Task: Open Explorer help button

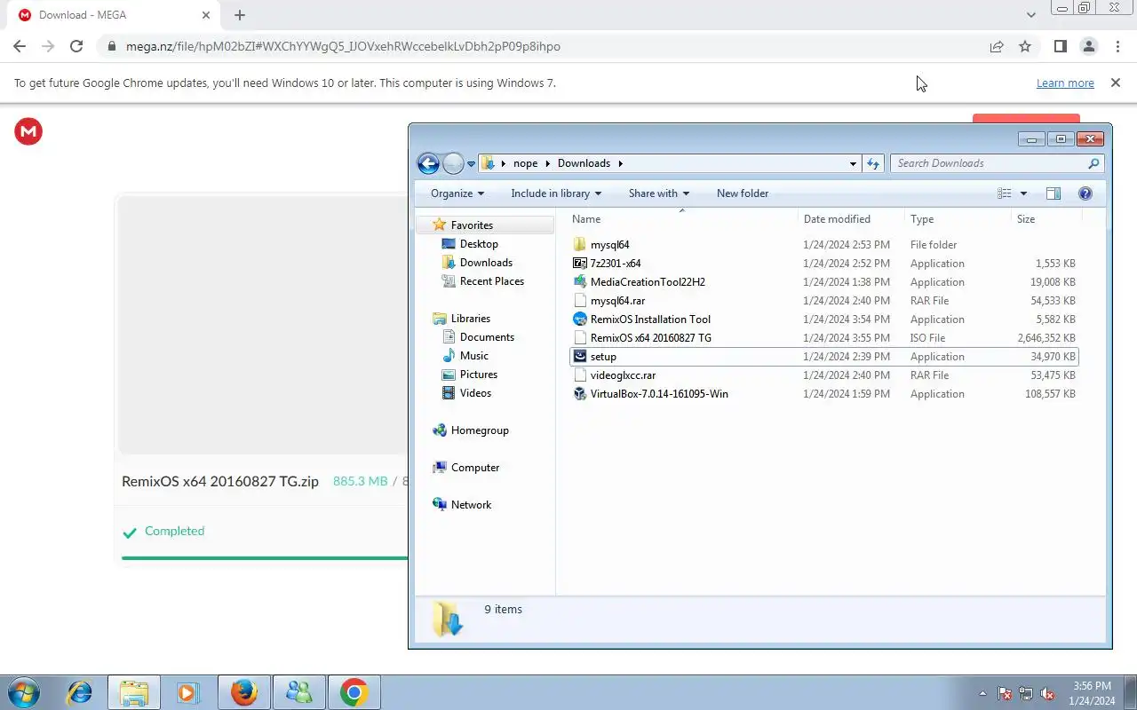Action: click(x=1085, y=193)
